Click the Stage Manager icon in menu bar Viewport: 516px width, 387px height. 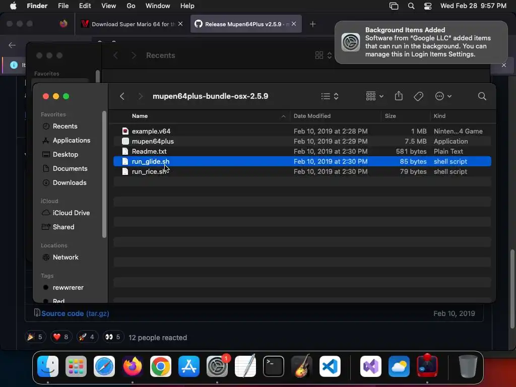(x=394, y=6)
